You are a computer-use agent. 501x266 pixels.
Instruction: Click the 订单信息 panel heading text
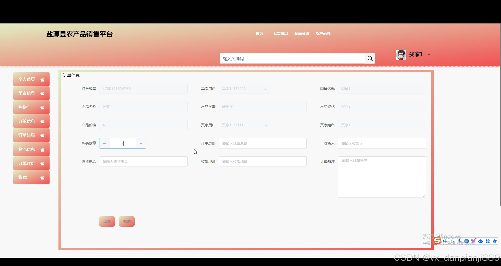pyautogui.click(x=71, y=76)
